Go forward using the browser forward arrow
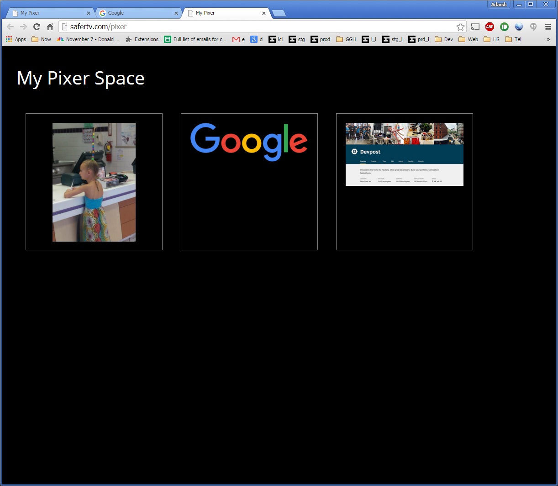 point(23,27)
